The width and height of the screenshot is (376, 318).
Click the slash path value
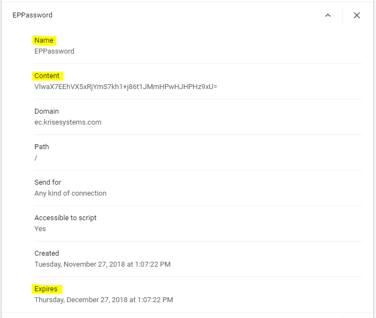click(36, 158)
